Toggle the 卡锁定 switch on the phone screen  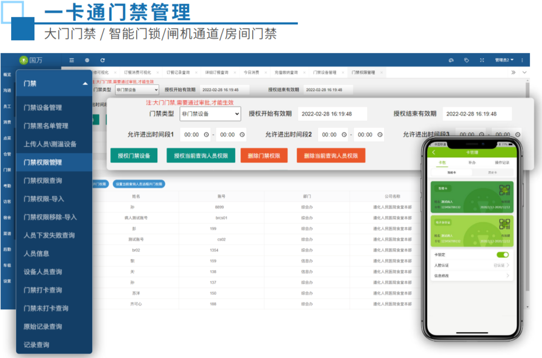click(x=502, y=255)
